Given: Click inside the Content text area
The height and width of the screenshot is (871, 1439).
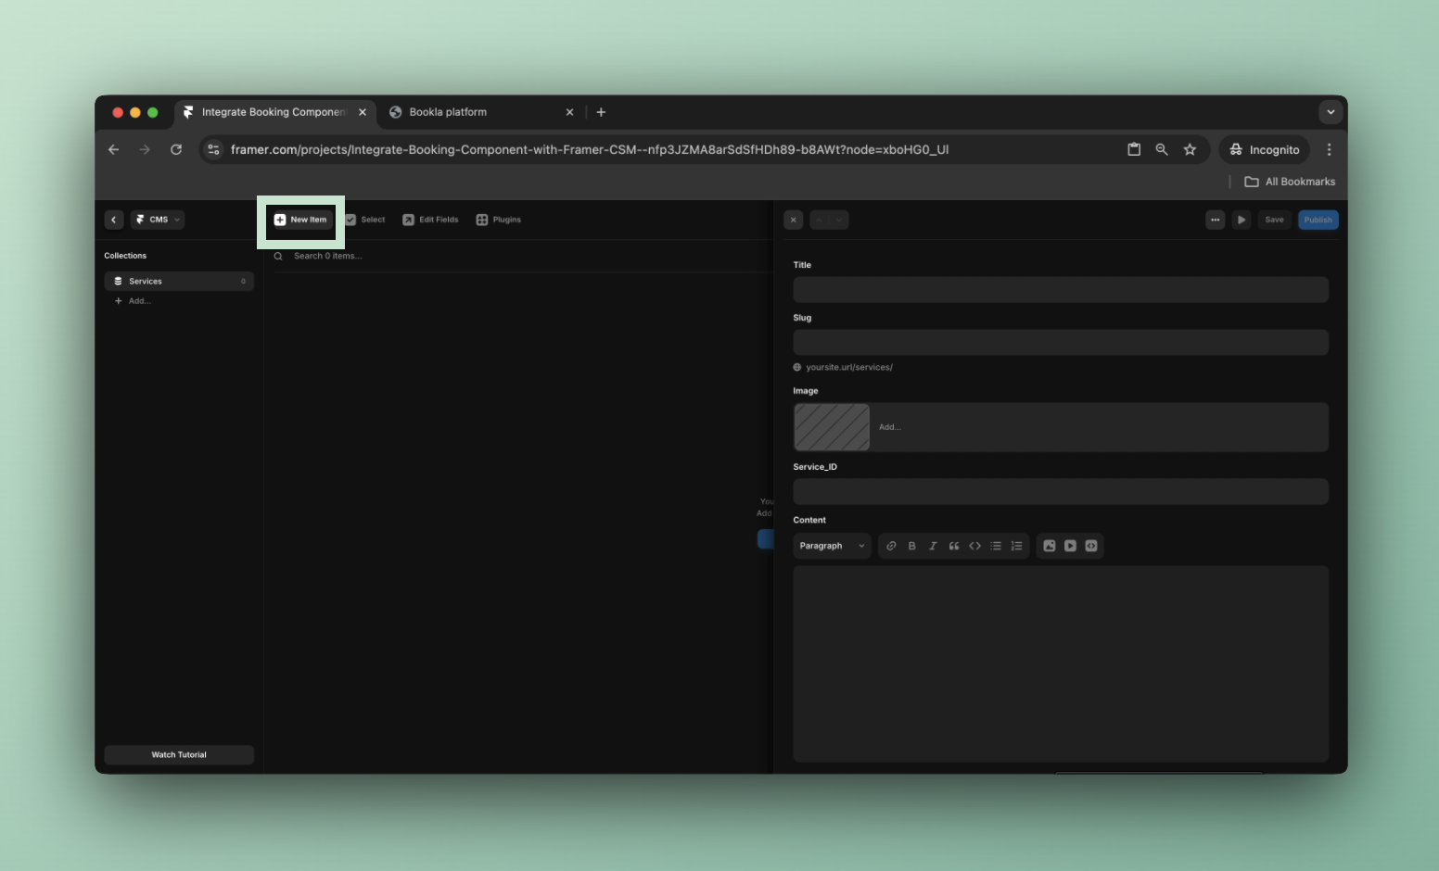Looking at the screenshot, I should click(x=1061, y=664).
